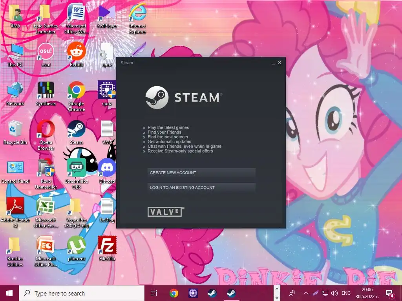The width and height of the screenshot is (402, 301).
Task: Open the notification center with 4 notifications
Action: pyautogui.click(x=390, y=294)
